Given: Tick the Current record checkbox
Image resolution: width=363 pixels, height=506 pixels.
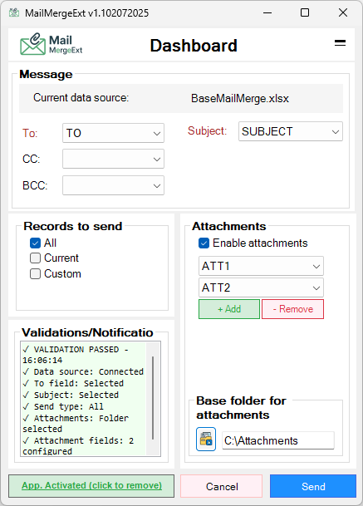Looking at the screenshot, I should pyautogui.click(x=35, y=258).
